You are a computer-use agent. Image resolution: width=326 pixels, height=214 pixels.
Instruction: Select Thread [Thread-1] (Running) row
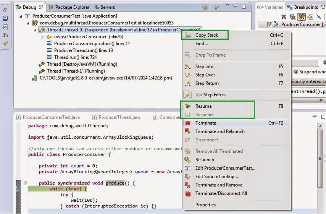72,71
